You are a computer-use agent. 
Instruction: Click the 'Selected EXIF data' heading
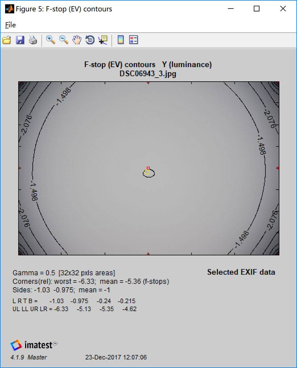[x=241, y=272]
